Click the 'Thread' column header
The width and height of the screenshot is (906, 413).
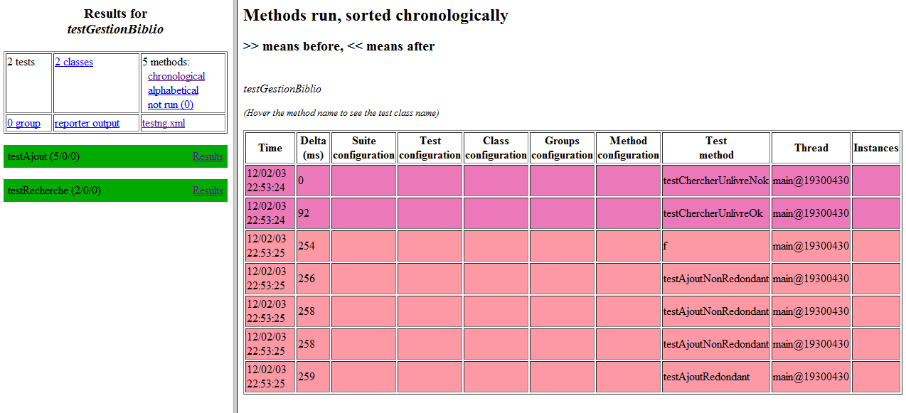(x=811, y=148)
